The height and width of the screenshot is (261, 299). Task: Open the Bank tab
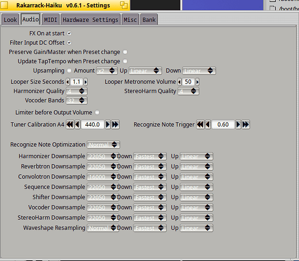(149, 19)
